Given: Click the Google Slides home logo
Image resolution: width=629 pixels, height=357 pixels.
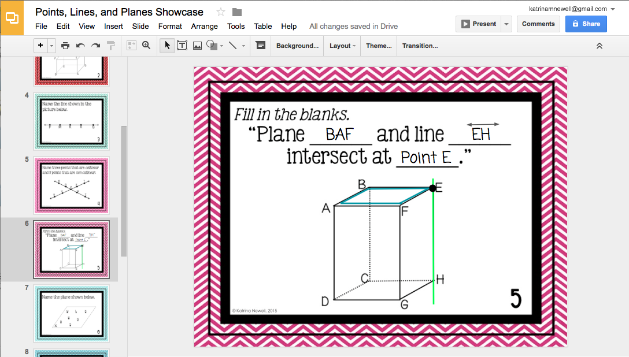Looking at the screenshot, I should click(12, 18).
